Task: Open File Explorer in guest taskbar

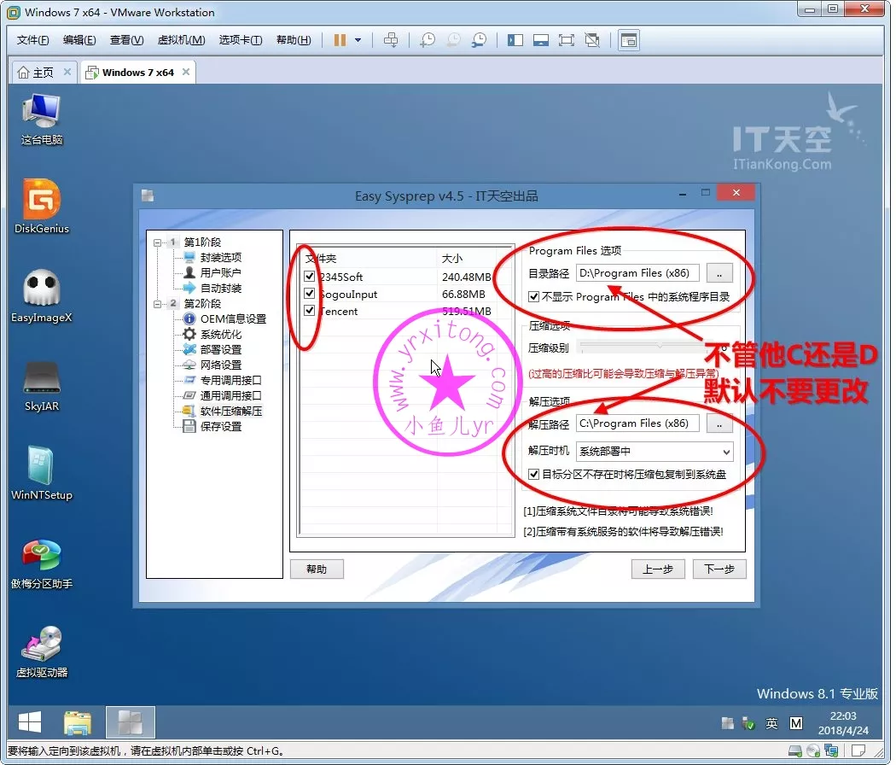Action: point(78,722)
